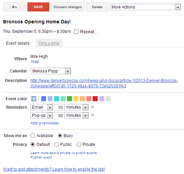Click Add a reminder link
The image size is (184, 174).
point(45,123)
